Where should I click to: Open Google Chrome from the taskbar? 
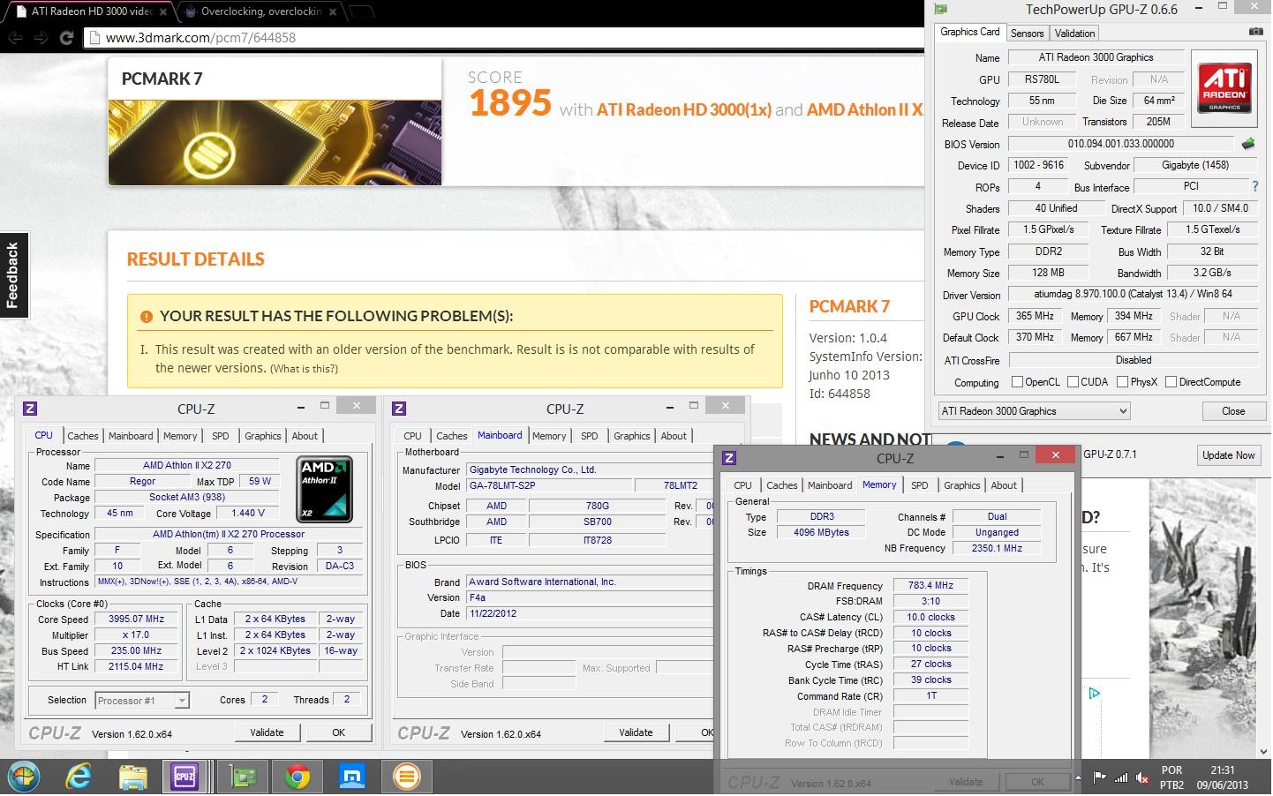point(298,777)
